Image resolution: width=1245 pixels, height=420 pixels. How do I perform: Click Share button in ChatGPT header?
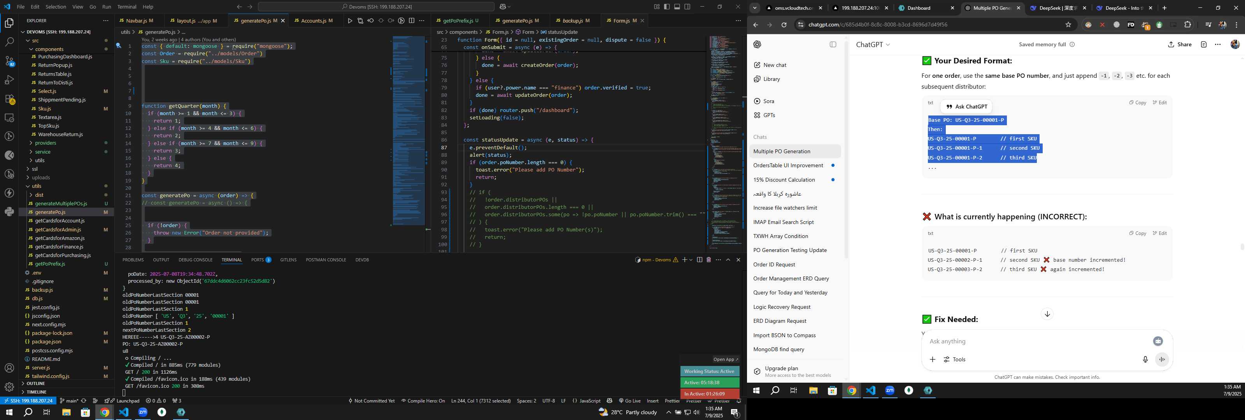pos(1180,44)
